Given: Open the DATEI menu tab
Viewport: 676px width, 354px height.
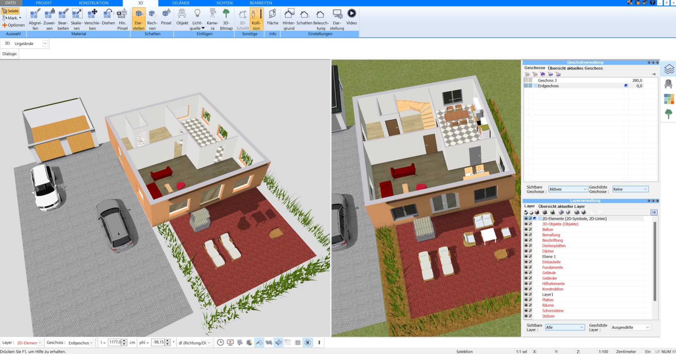Looking at the screenshot, I should click(11, 3).
